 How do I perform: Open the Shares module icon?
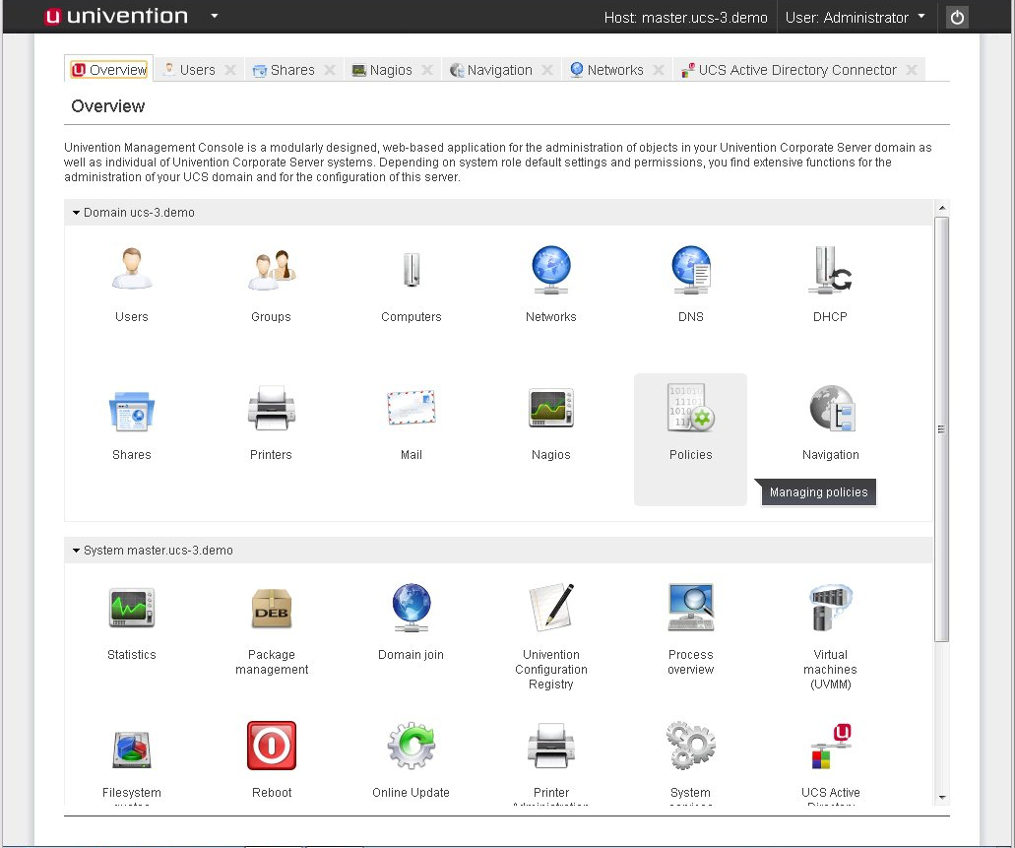click(131, 410)
